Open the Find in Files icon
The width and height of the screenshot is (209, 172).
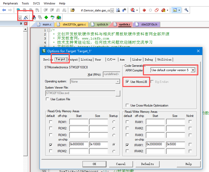pyautogui.click(x=73, y=10)
